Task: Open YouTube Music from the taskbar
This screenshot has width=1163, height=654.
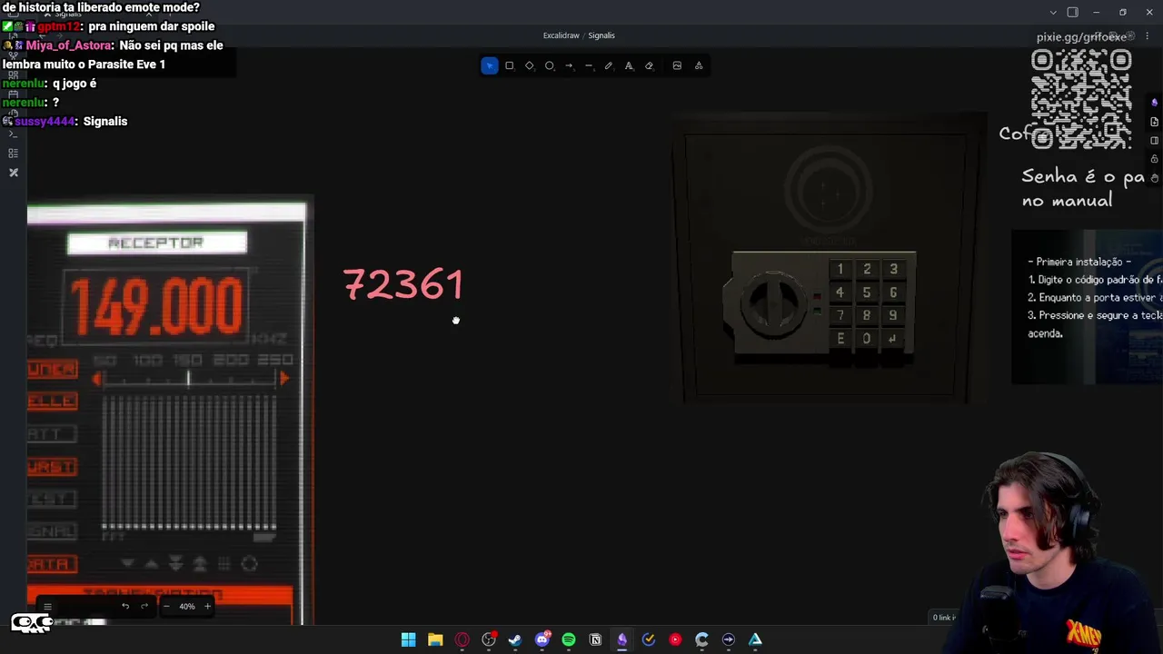Action: [675, 639]
